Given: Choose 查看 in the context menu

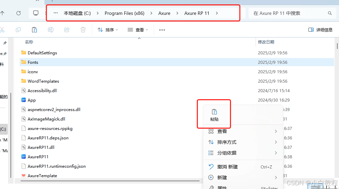Looking at the screenshot, I should (x=243, y=131).
